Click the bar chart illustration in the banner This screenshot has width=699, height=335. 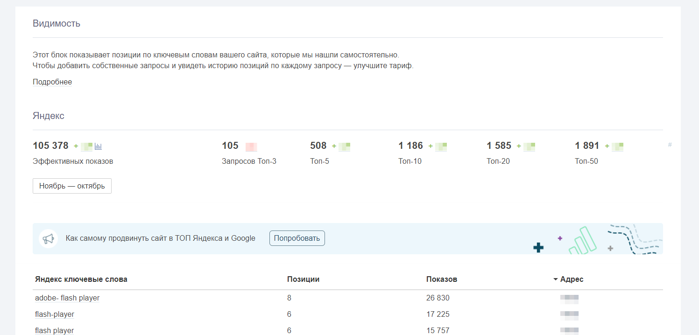click(583, 241)
